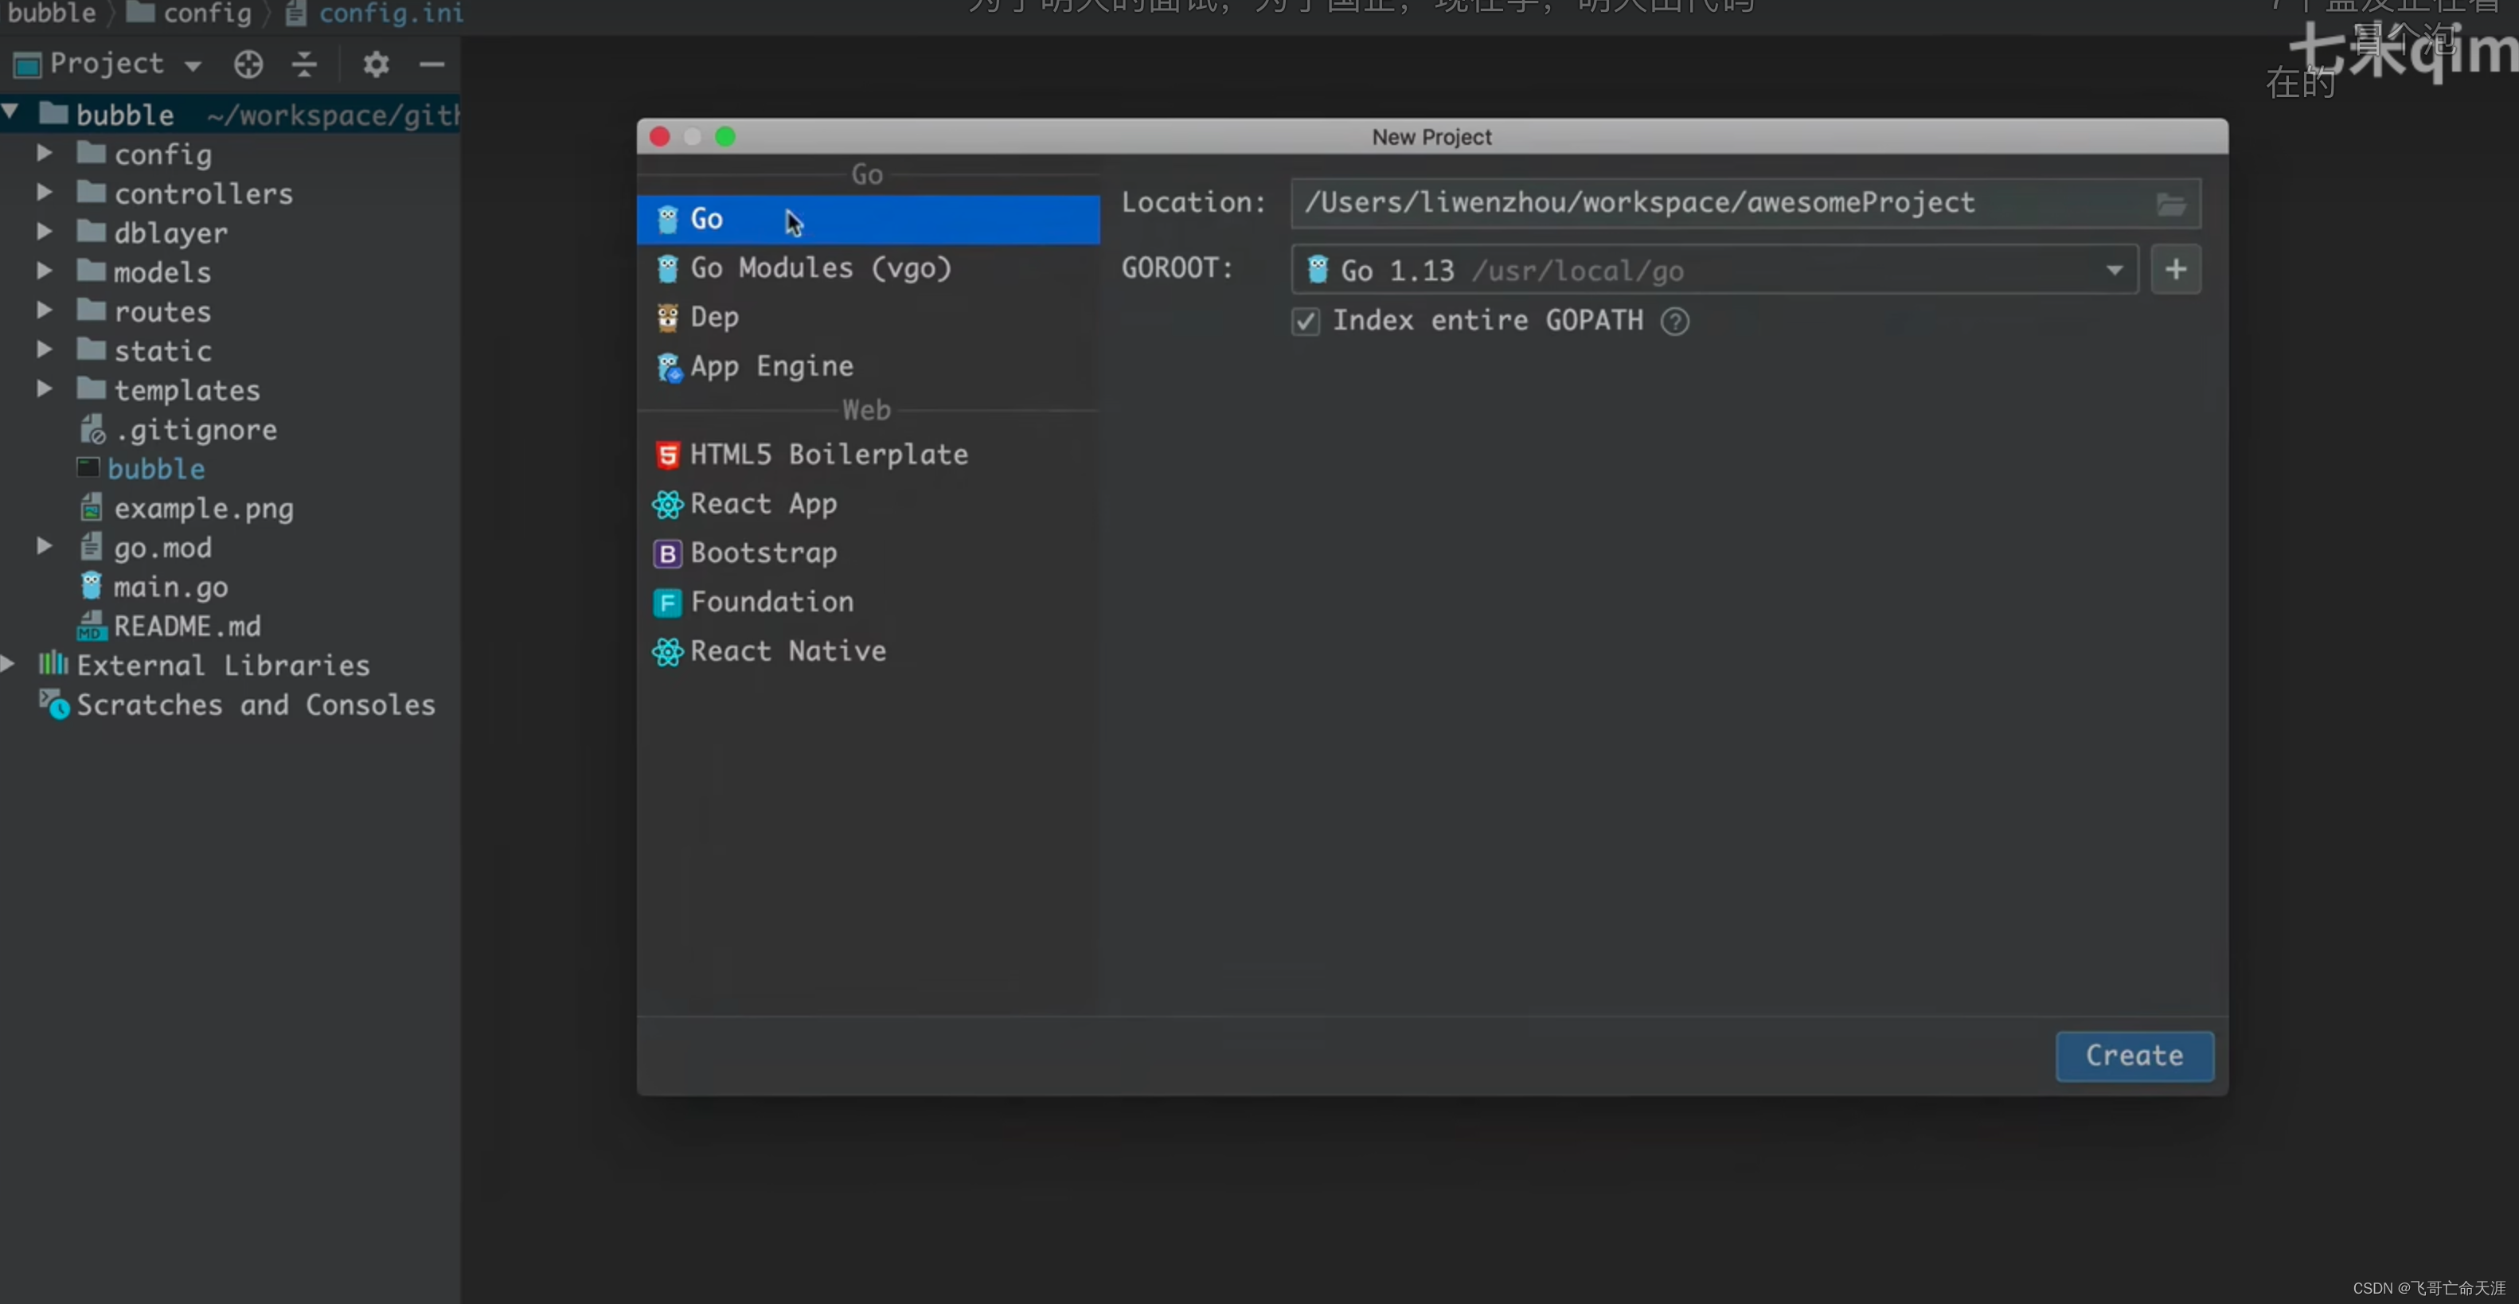
Task: Select React App template
Action: coord(867,505)
